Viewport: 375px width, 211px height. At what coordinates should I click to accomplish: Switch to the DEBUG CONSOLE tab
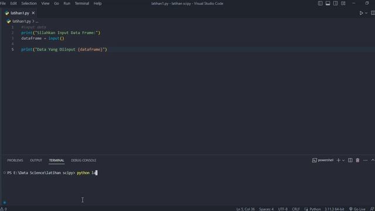(83, 160)
